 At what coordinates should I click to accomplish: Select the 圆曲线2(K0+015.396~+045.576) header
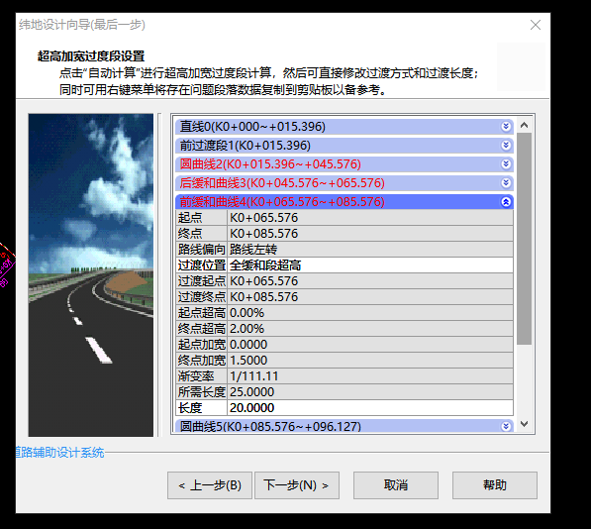[x=345, y=164]
